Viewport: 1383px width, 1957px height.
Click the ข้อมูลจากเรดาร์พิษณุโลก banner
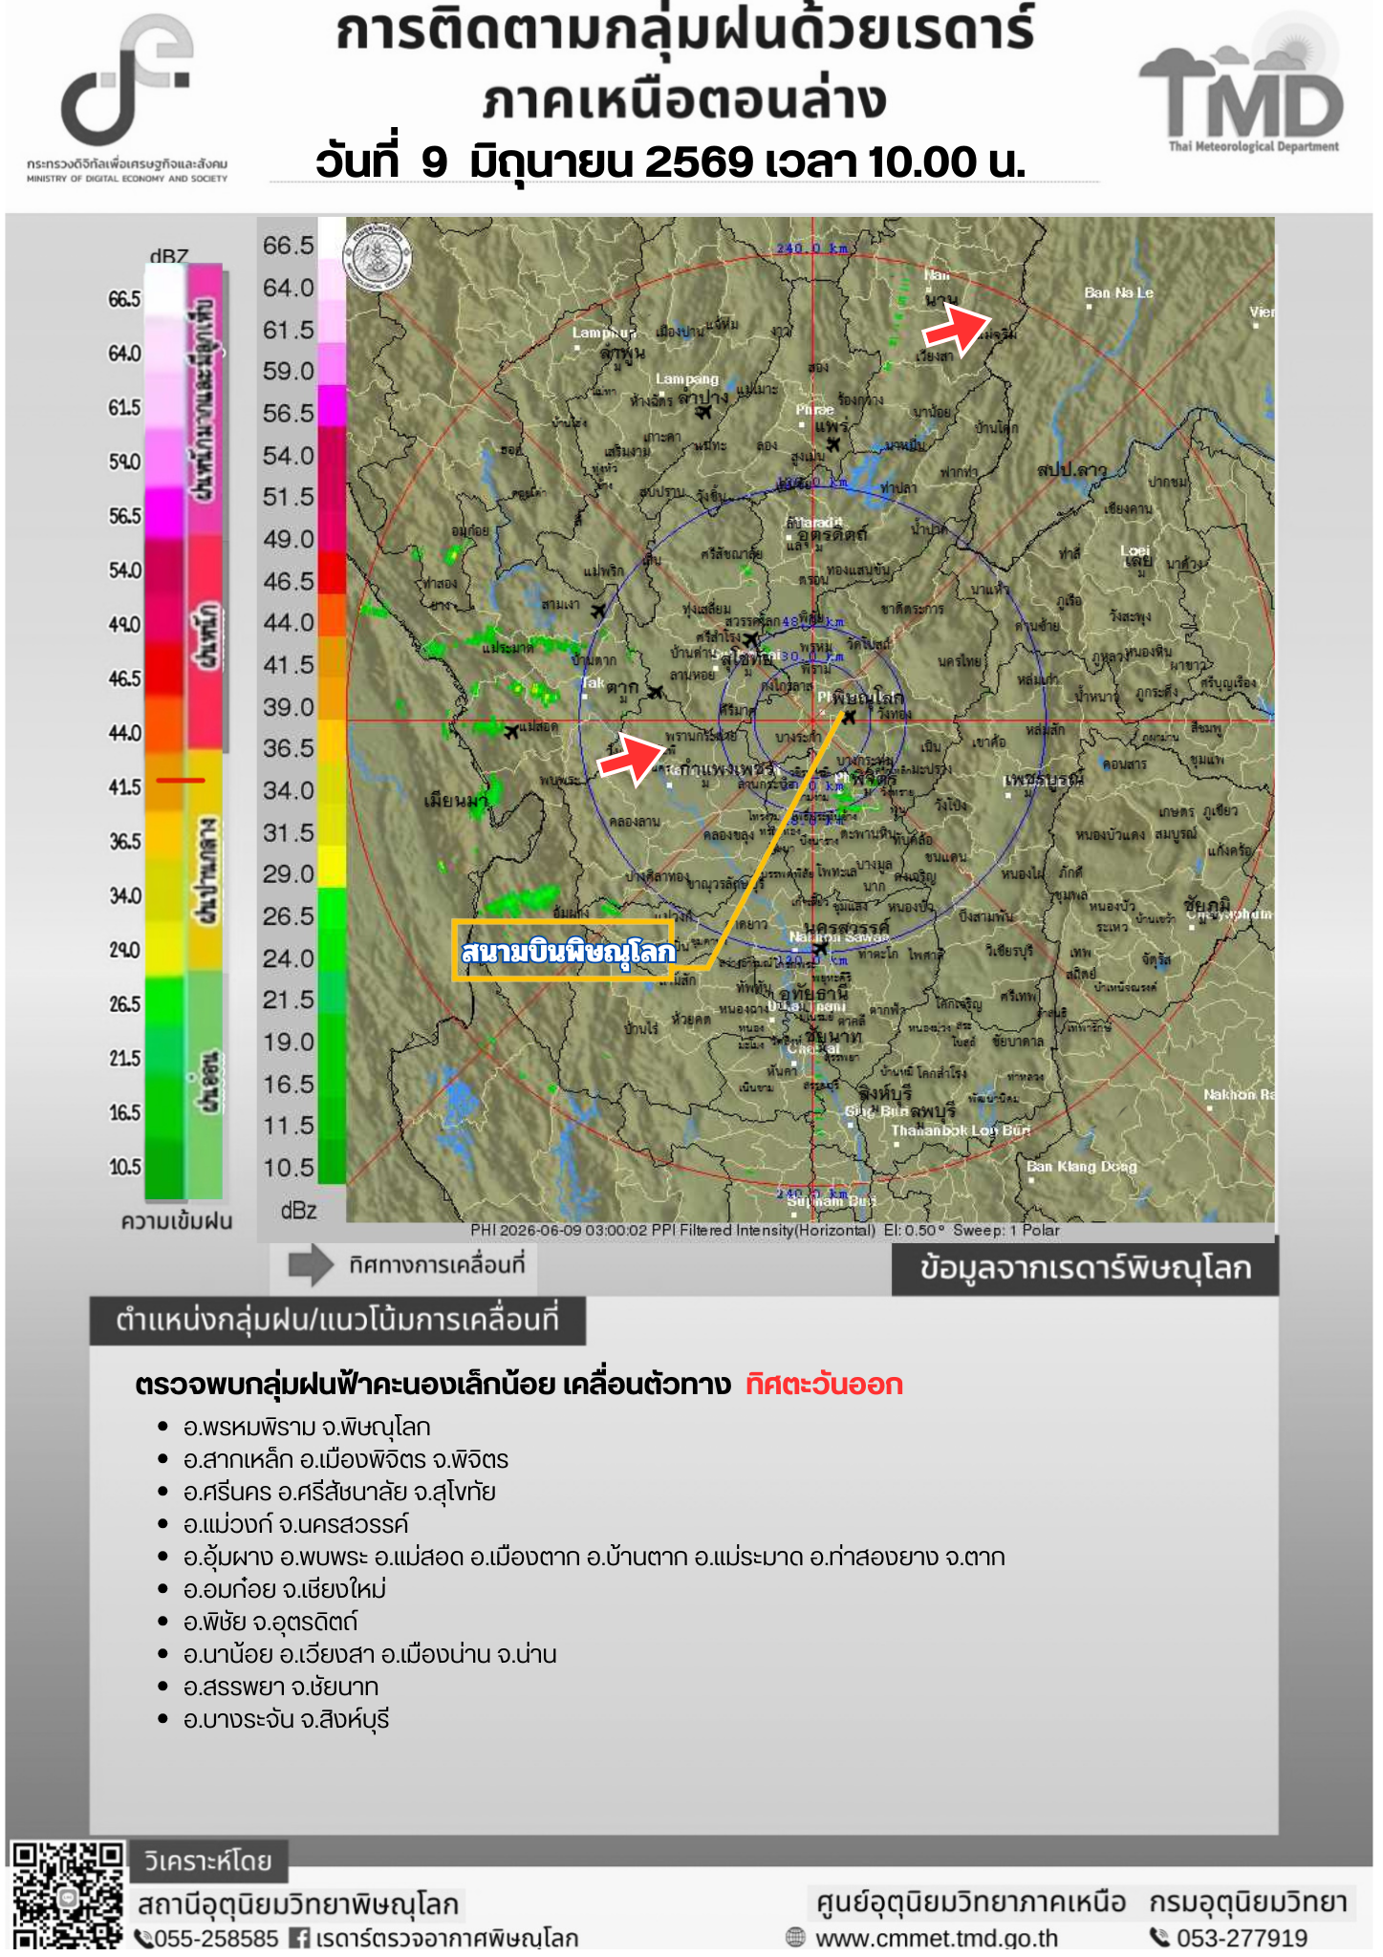1085,1268
